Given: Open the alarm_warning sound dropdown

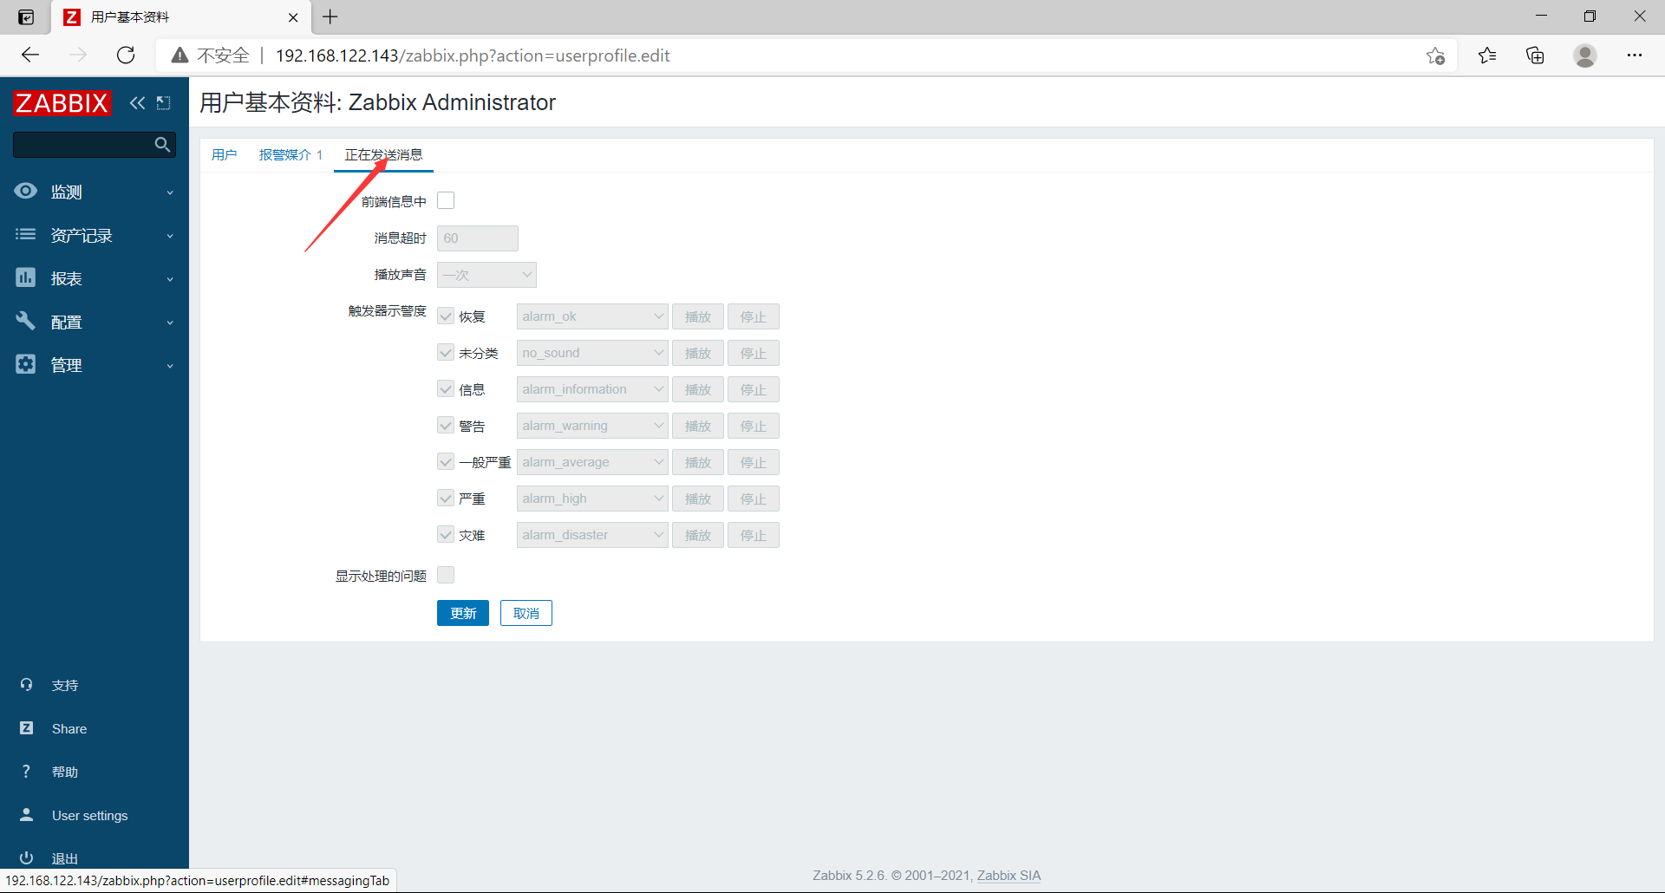Looking at the screenshot, I should (592, 426).
